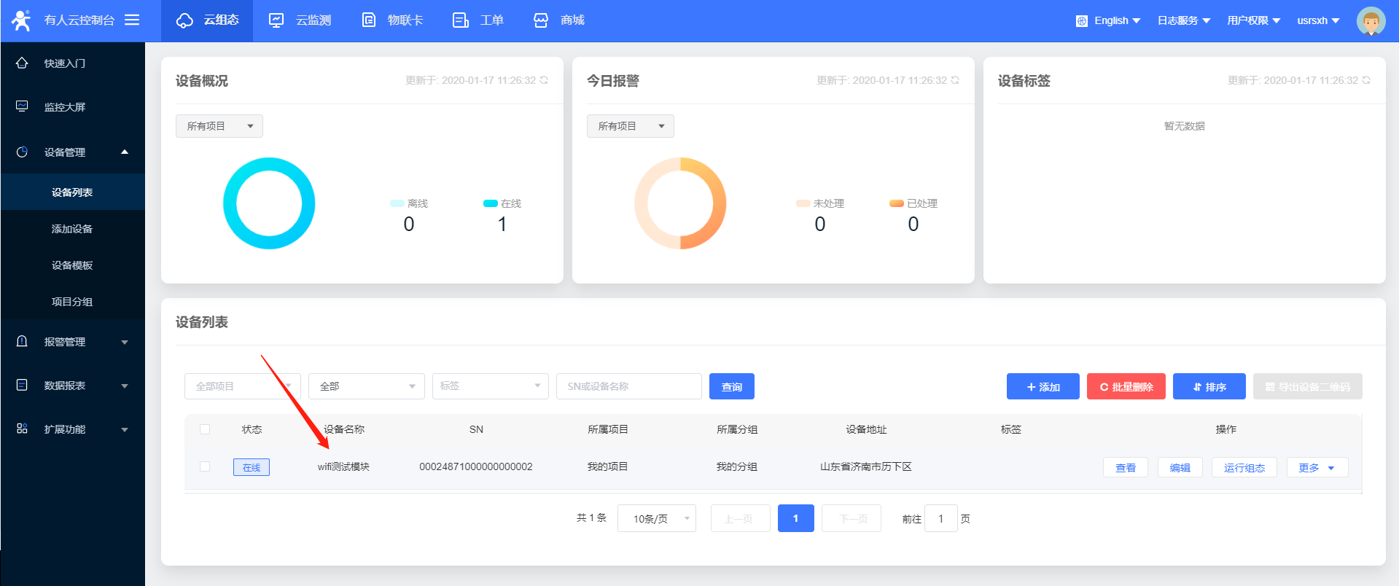This screenshot has width=1399, height=586.
Task: Select 添加设备 in the sidebar
Action: [x=72, y=229]
